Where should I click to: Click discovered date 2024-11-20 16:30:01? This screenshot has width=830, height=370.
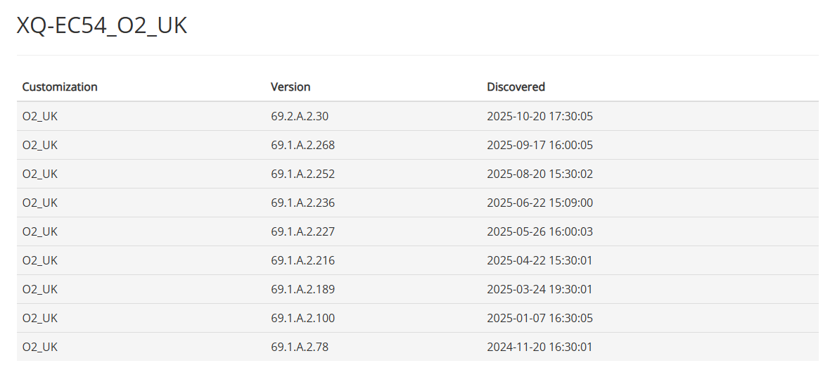point(539,347)
